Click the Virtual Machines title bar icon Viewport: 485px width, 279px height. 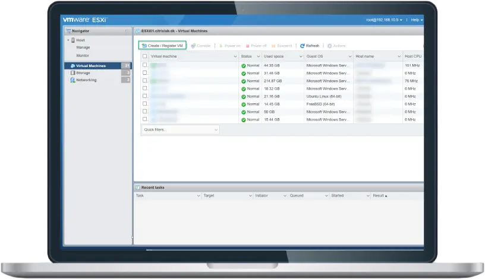click(138, 31)
